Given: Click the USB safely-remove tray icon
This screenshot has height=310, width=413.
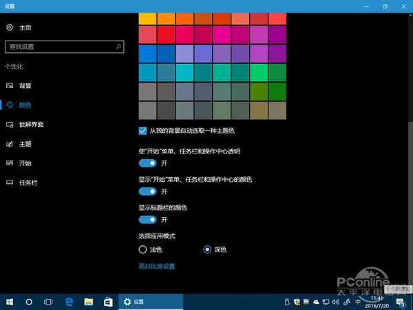Looking at the screenshot, I should pyautogui.click(x=287, y=302).
